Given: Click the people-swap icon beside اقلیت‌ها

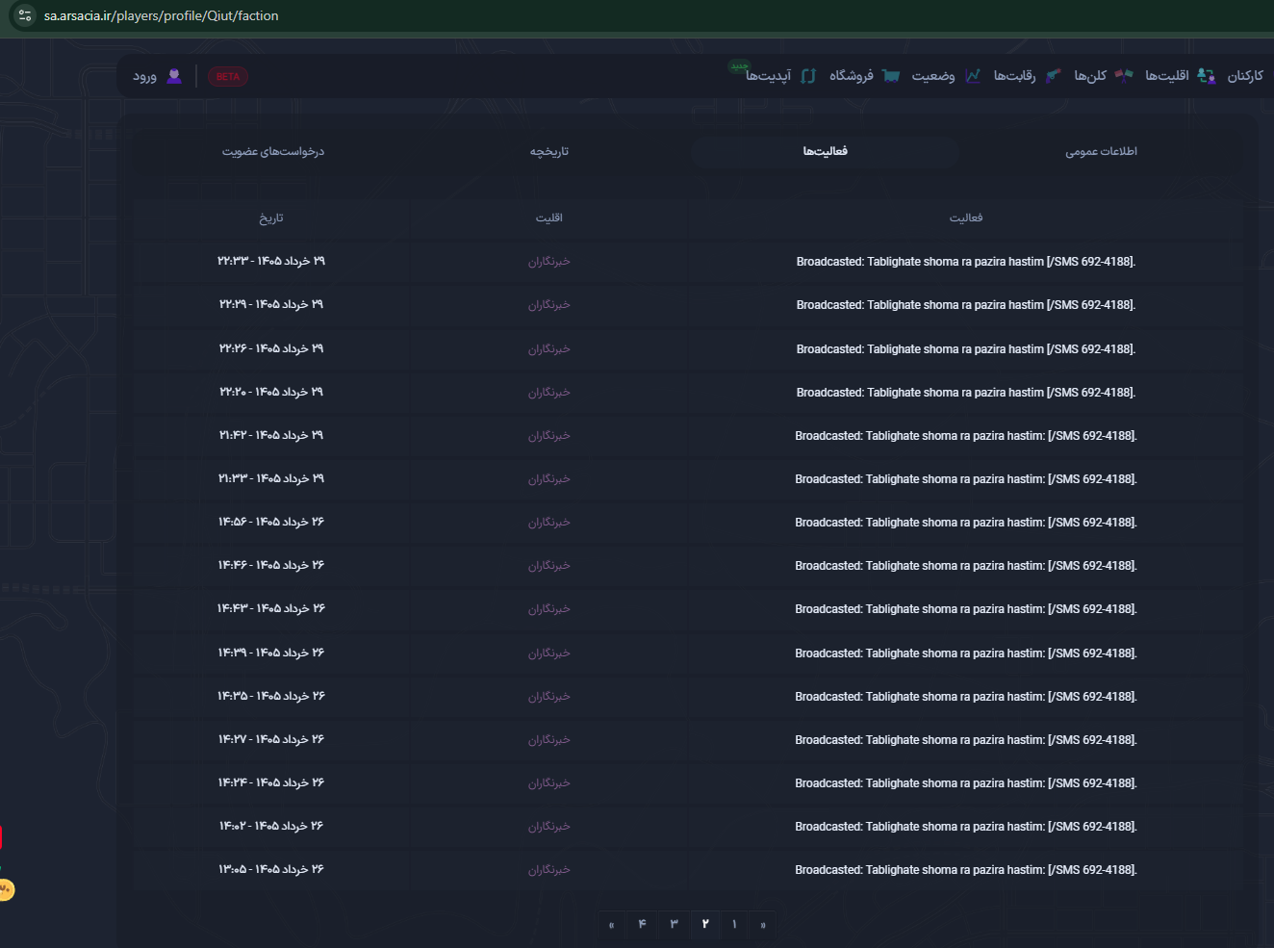Looking at the screenshot, I should click(x=1207, y=76).
